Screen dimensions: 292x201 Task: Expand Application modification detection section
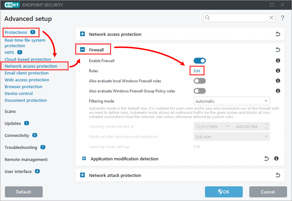point(84,159)
